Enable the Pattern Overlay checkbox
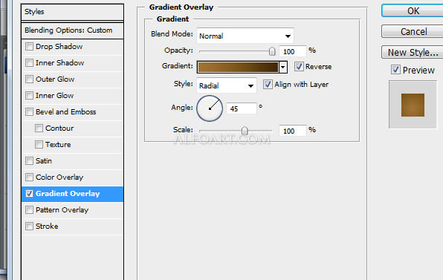This screenshot has height=280, width=443. click(x=30, y=210)
